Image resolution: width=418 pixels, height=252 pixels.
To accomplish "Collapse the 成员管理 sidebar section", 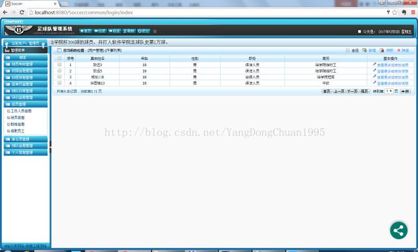I will click(26, 104).
